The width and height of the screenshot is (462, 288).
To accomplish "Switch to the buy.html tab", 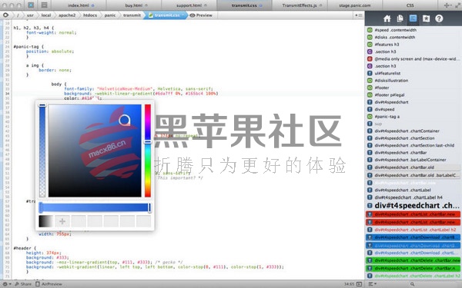I will point(134,5).
